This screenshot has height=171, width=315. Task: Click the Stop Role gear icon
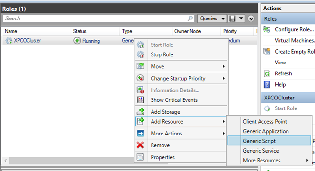click(x=140, y=54)
